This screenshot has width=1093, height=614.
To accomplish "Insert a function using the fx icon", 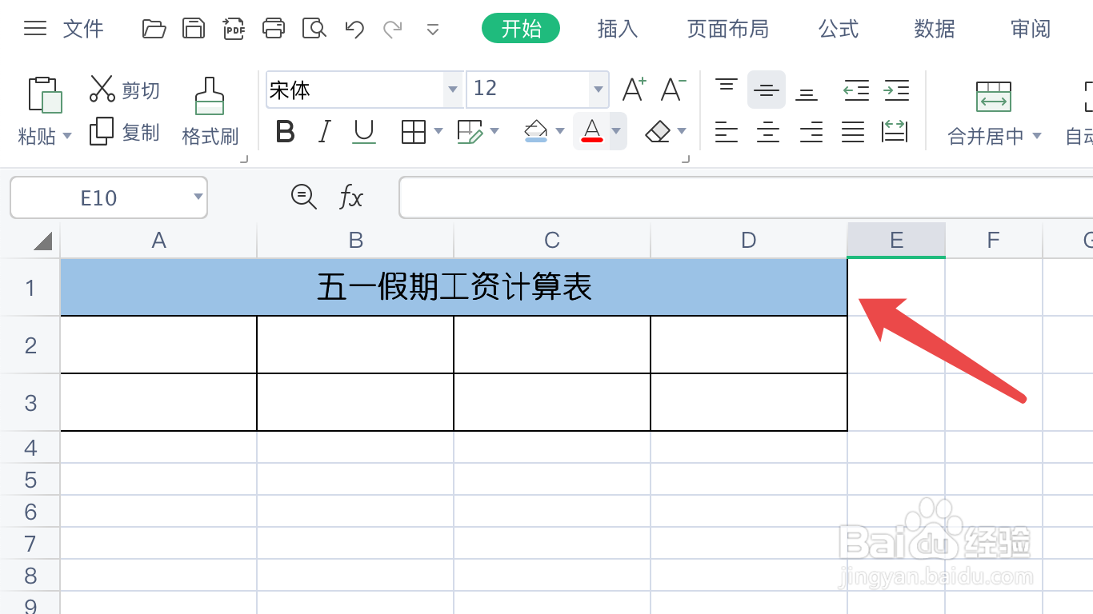I will (x=350, y=197).
